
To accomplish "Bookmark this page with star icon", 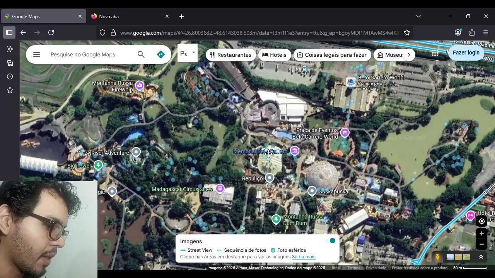I will tap(407, 33).
